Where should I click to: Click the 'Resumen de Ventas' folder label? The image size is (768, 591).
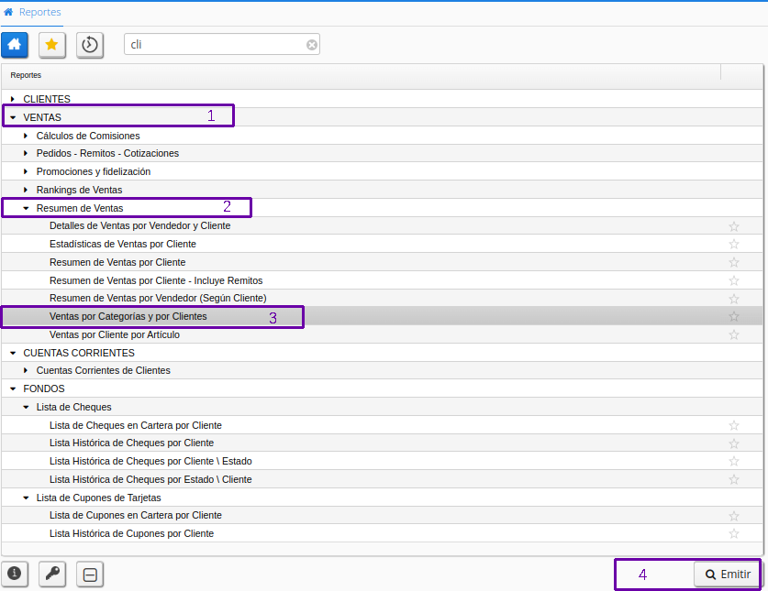pos(80,208)
